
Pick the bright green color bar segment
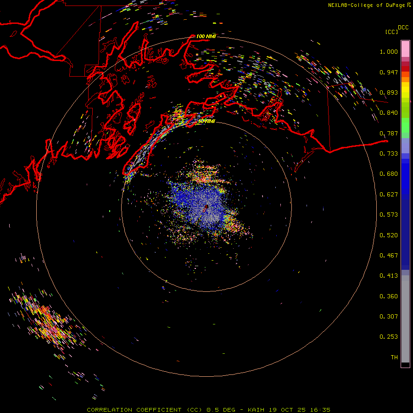pyautogui.click(x=405, y=125)
